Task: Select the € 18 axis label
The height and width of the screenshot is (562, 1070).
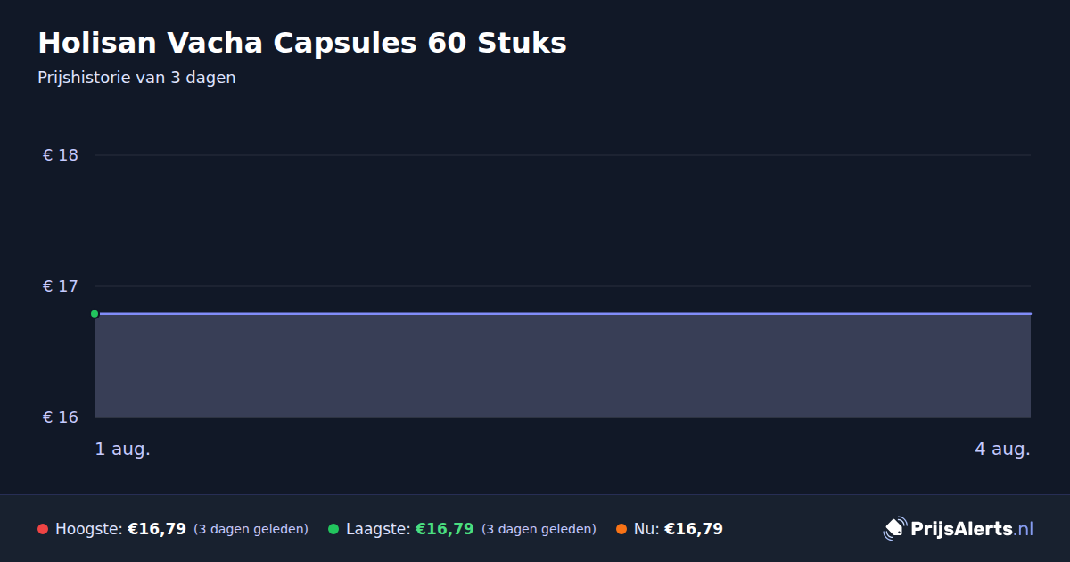Action: 61,155
